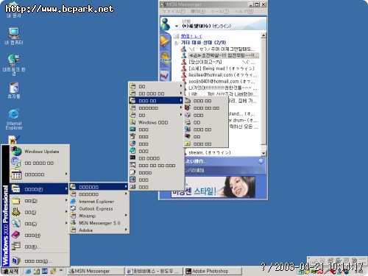Open the 操作(A) menu in MSN Messenger
Image resolution: width=368 pixels, height=276 pixels.
coord(198,12)
